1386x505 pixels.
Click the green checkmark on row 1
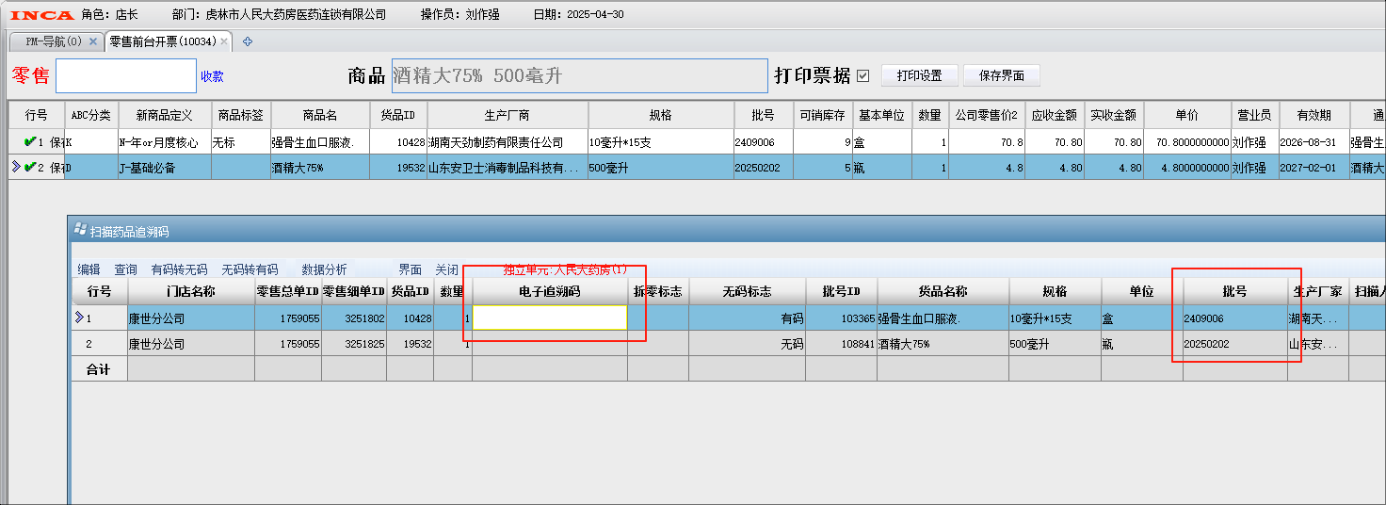(29, 142)
